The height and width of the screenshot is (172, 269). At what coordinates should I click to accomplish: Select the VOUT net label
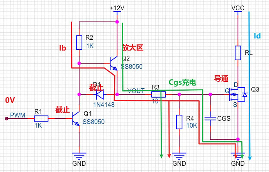click(x=136, y=90)
